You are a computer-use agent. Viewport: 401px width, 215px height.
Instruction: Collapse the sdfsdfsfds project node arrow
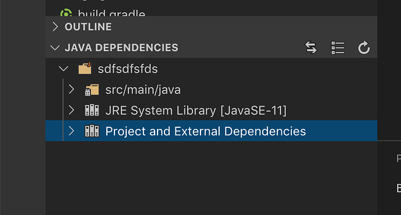point(63,69)
